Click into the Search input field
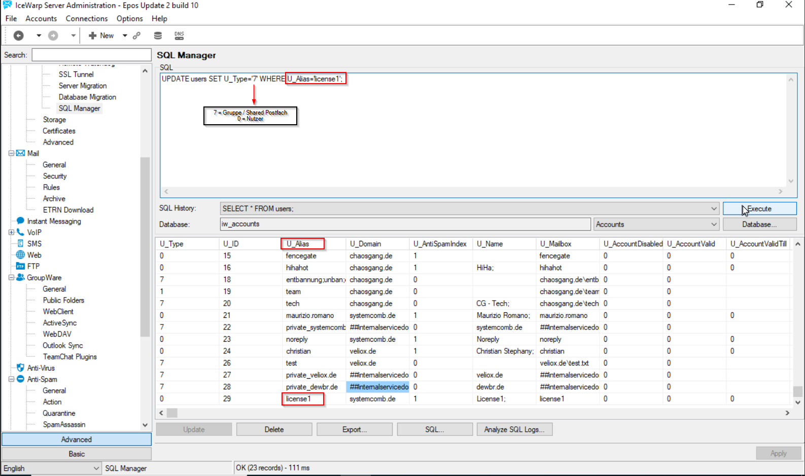Screen dimensions: 805x476 tap(91, 55)
